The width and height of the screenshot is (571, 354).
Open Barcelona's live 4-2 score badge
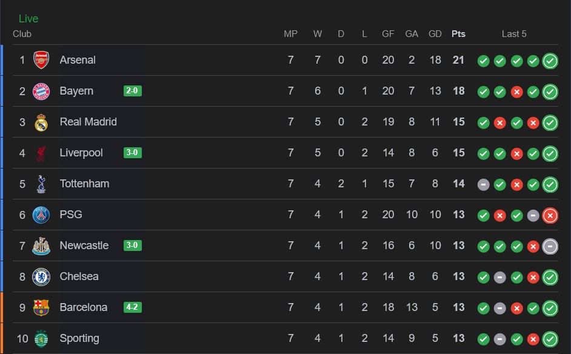132,307
